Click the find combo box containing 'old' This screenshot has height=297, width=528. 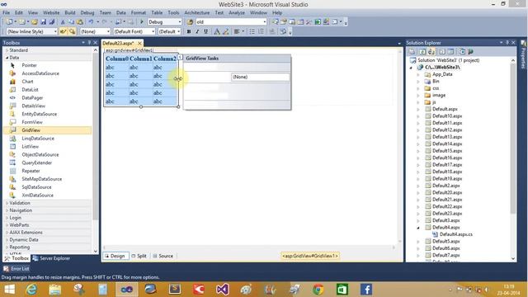pyautogui.click(x=231, y=22)
